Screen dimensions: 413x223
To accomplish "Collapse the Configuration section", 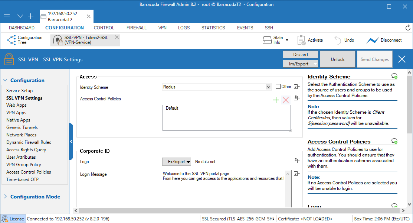I will [5, 80].
